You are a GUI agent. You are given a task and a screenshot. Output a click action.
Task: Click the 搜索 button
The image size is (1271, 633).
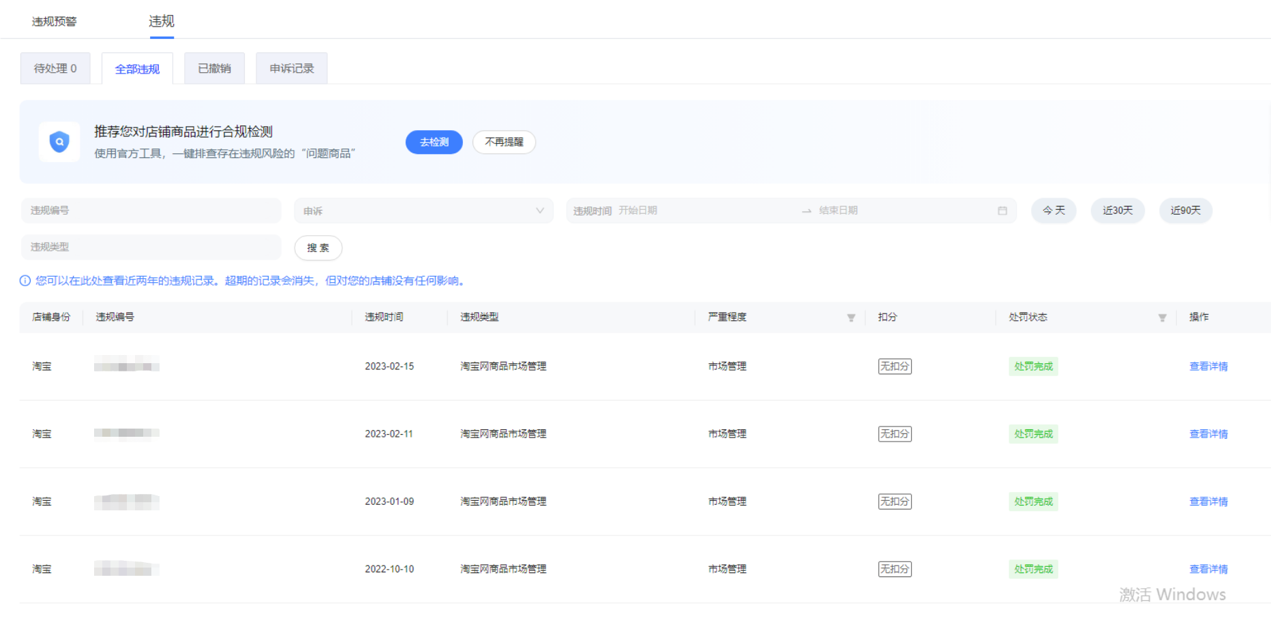tap(318, 247)
